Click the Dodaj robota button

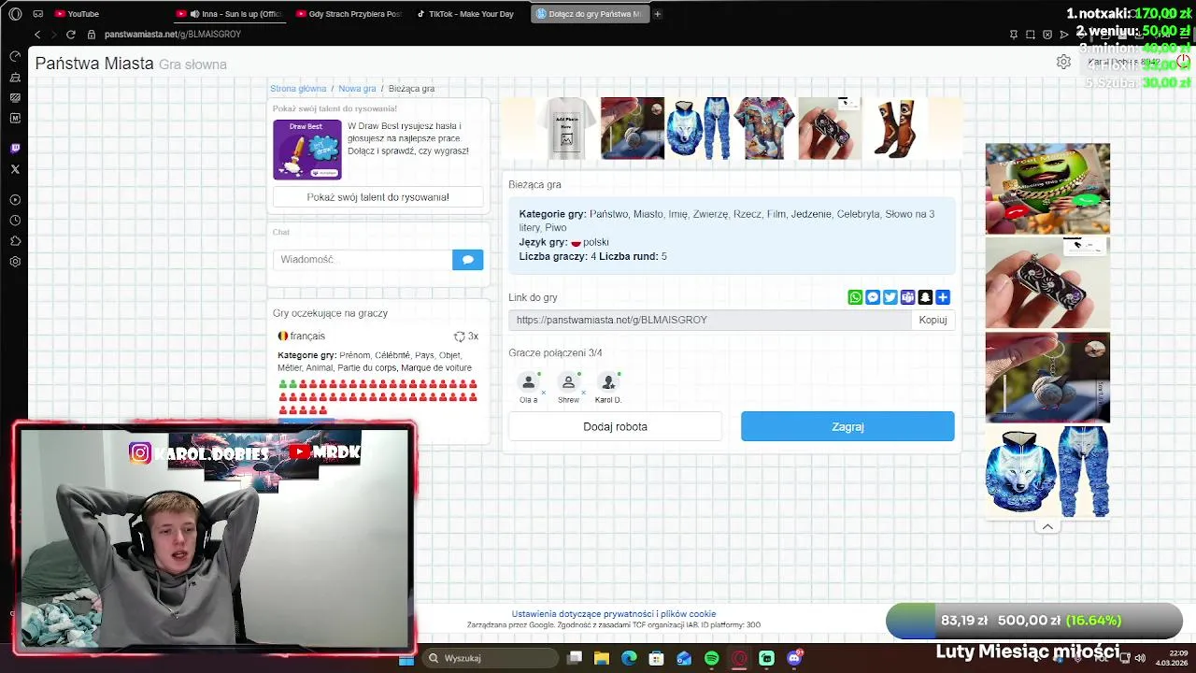(x=615, y=426)
